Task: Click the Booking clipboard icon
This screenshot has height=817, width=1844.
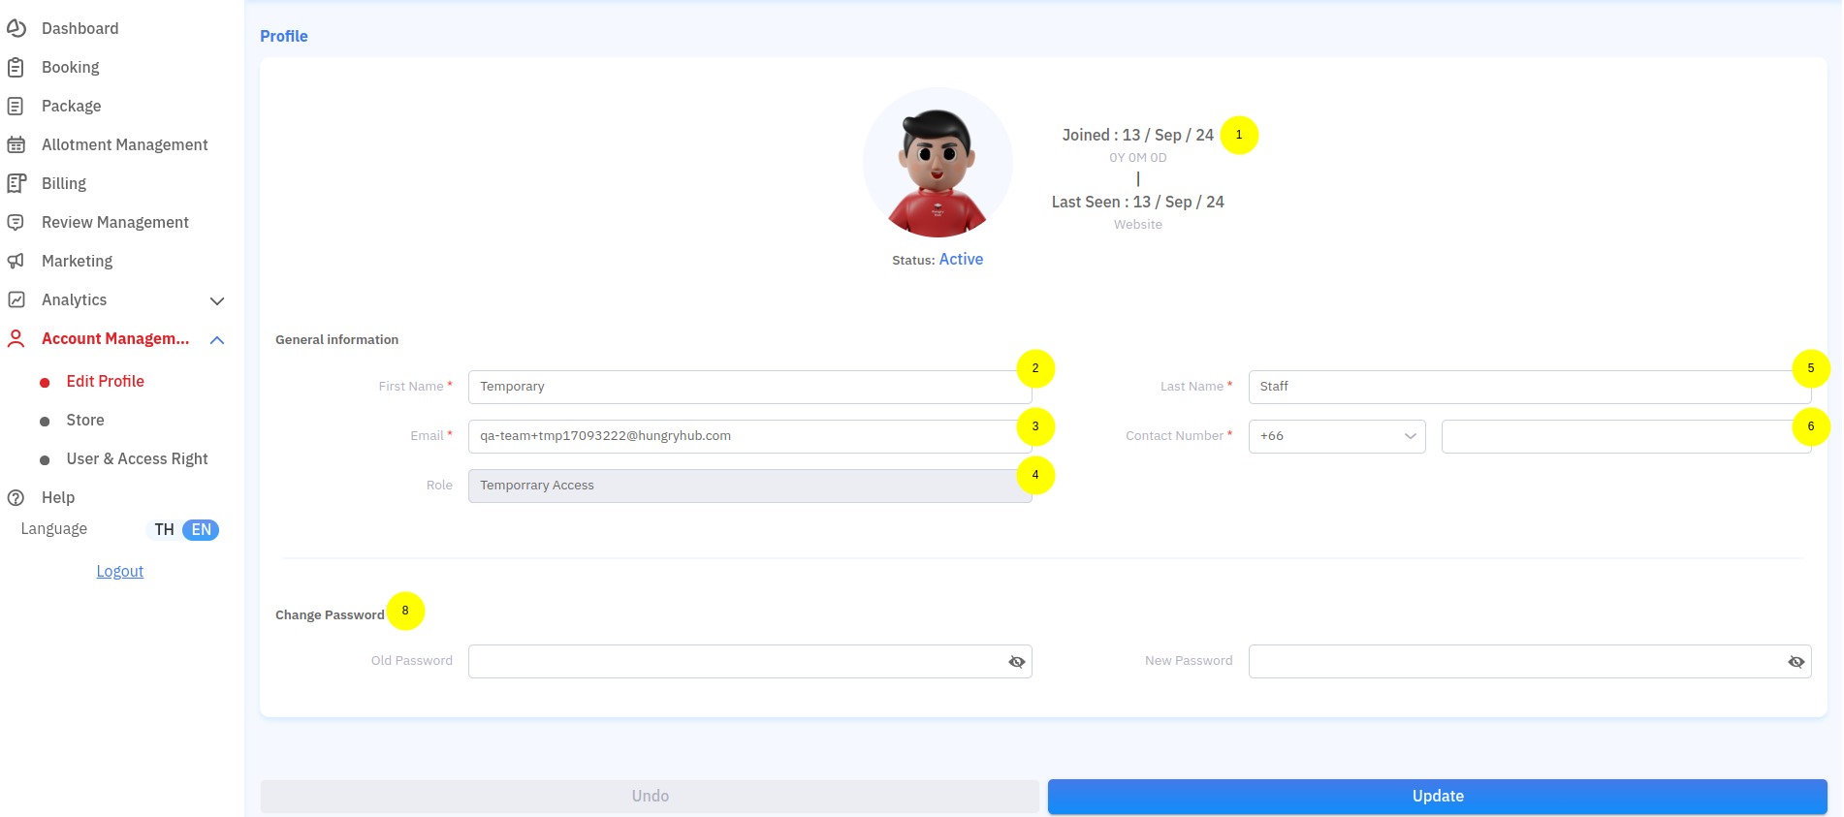Action: coord(16,68)
